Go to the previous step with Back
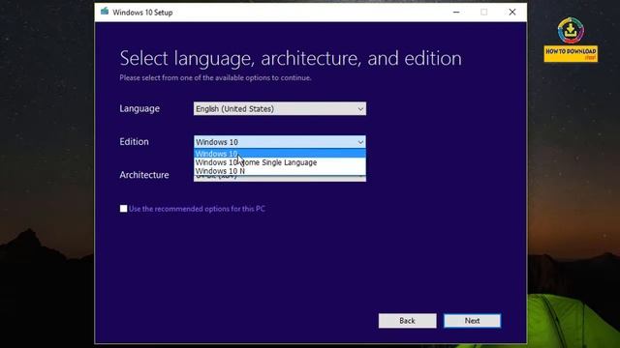Screen dimensions: 620x348 407,321
